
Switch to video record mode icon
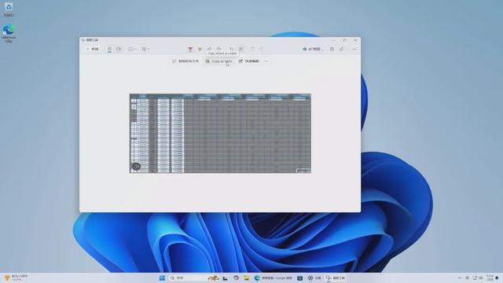click(x=119, y=49)
